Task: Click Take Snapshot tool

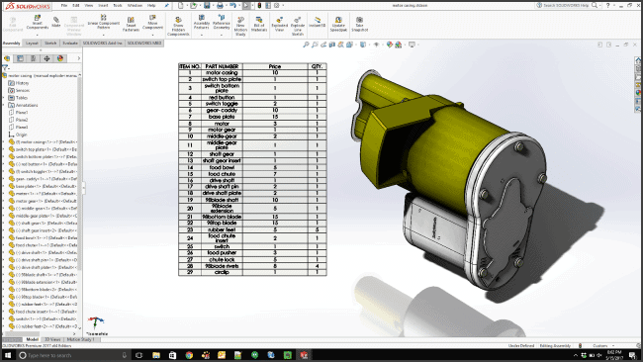Action: pos(360,24)
